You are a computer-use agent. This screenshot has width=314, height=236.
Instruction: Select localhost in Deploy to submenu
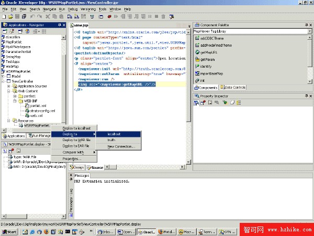coord(118,134)
